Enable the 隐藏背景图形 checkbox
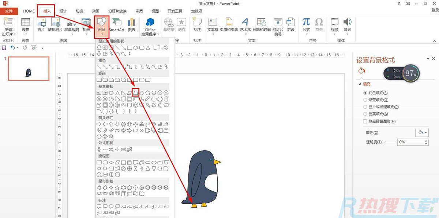Viewport: 439px width, 218px height. [x=365, y=121]
